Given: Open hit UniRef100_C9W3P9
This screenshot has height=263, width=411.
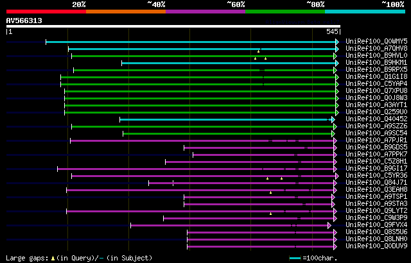Looking at the screenshot, I should coord(376,218).
